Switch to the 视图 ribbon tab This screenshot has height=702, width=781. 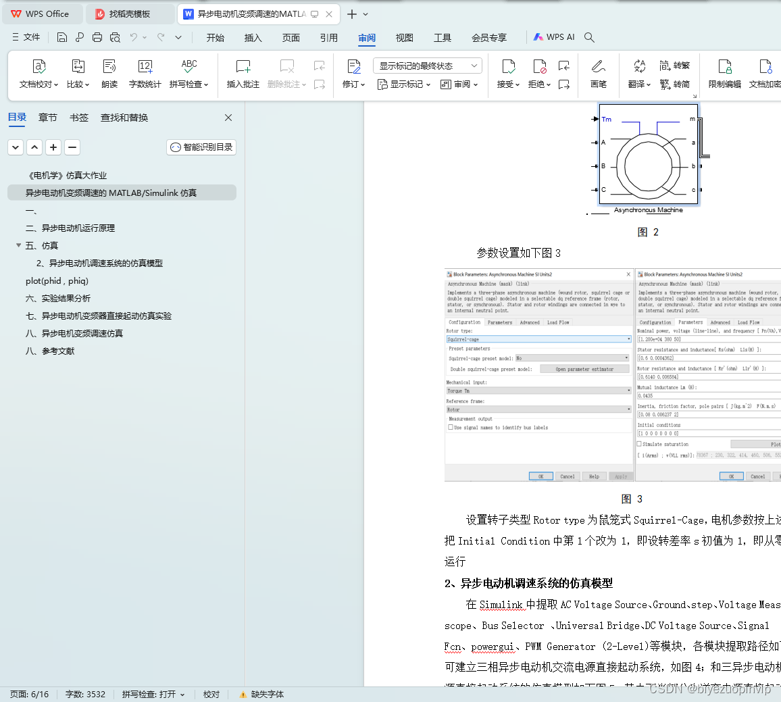coord(405,38)
